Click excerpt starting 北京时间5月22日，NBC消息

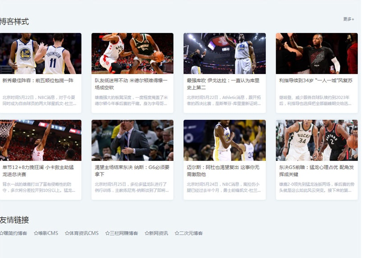pos(39,100)
